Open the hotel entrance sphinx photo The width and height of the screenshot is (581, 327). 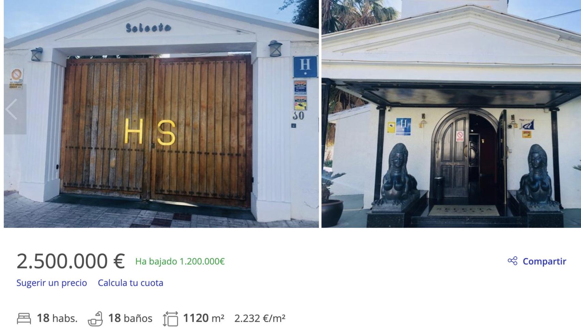pyautogui.click(x=451, y=114)
